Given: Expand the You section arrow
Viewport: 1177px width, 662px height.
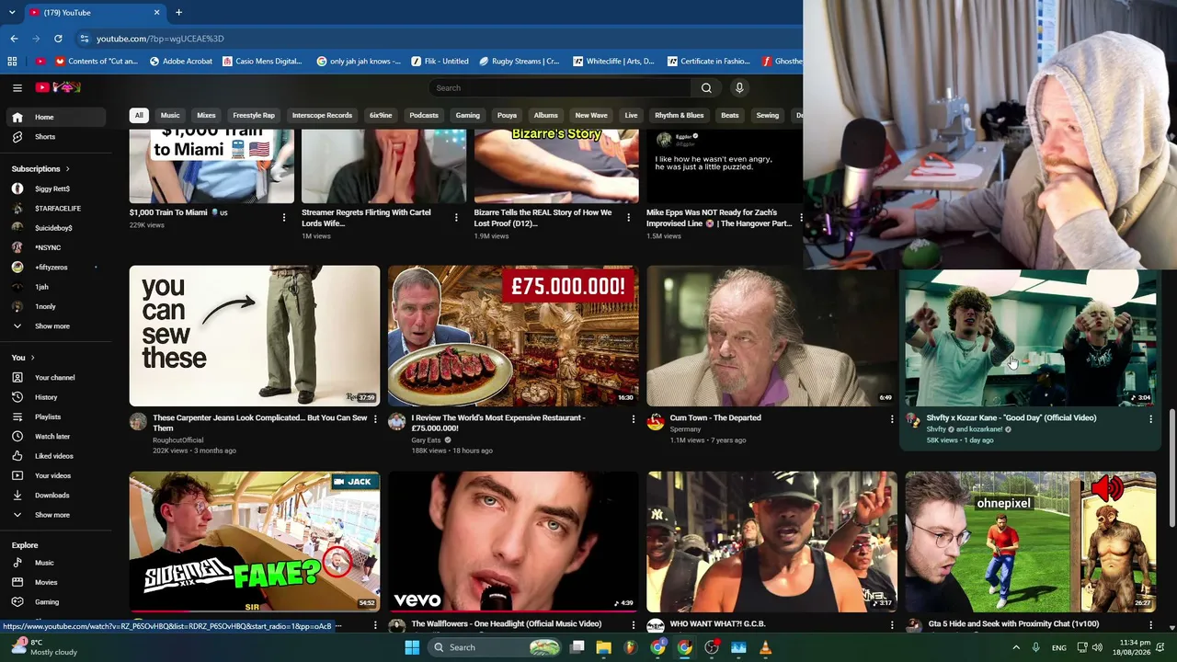Looking at the screenshot, I should (x=32, y=358).
